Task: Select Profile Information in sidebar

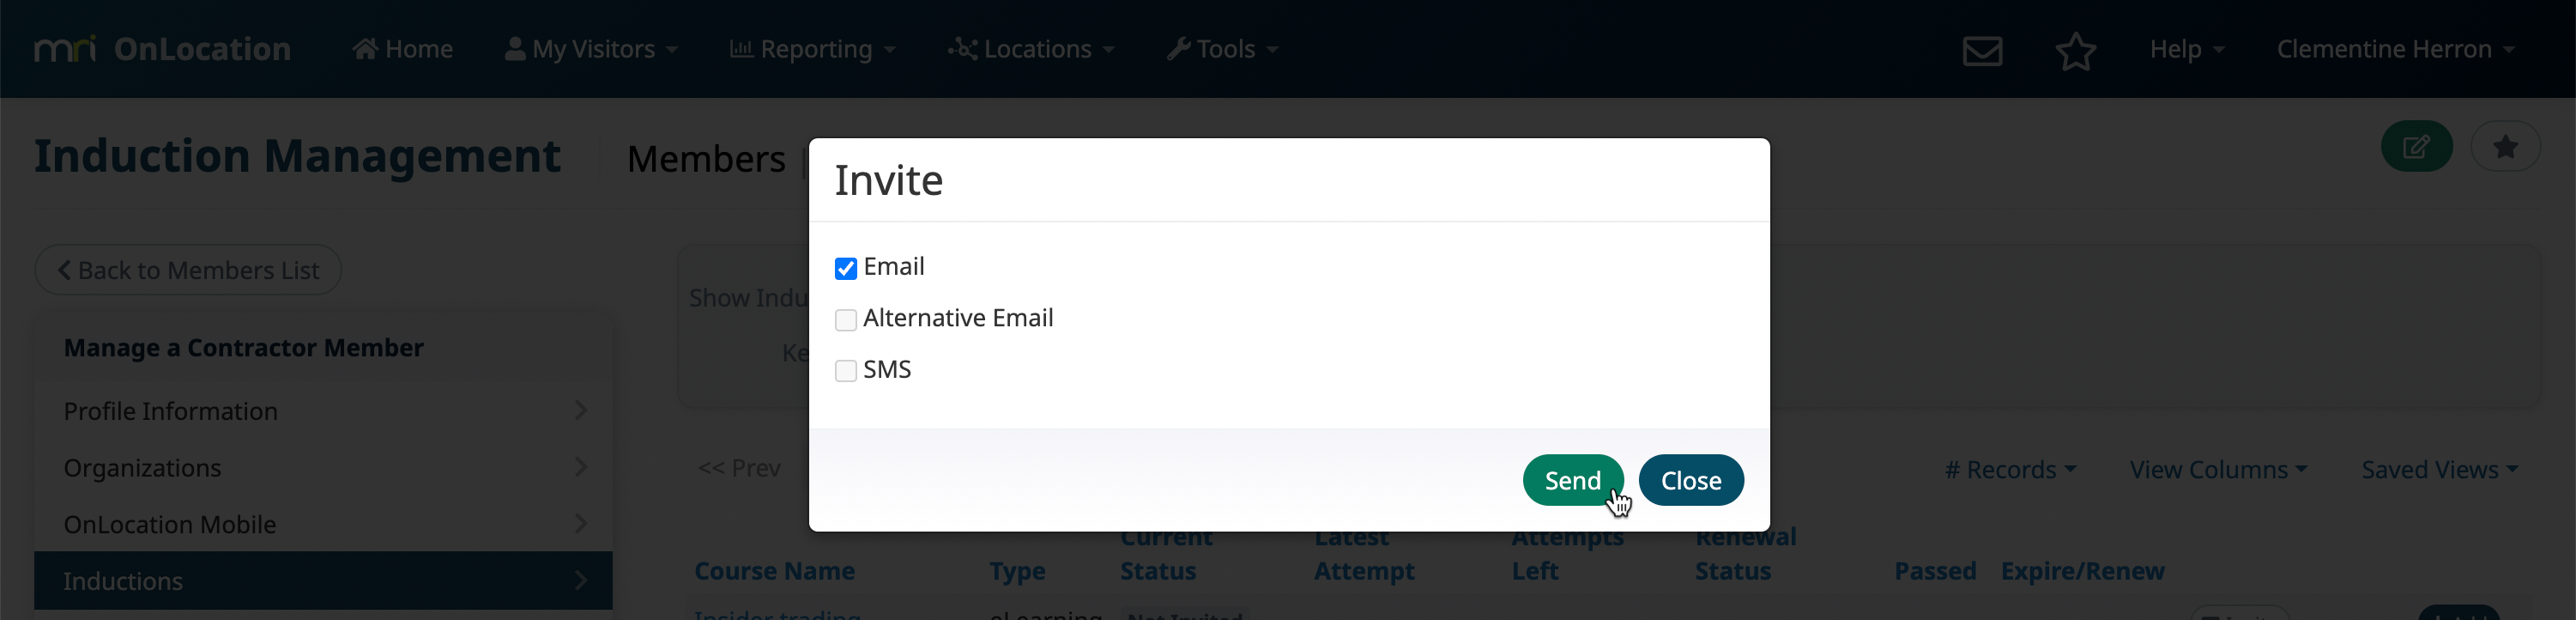Action: click(x=323, y=411)
